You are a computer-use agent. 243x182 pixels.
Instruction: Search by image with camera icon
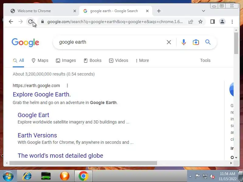(x=196, y=42)
